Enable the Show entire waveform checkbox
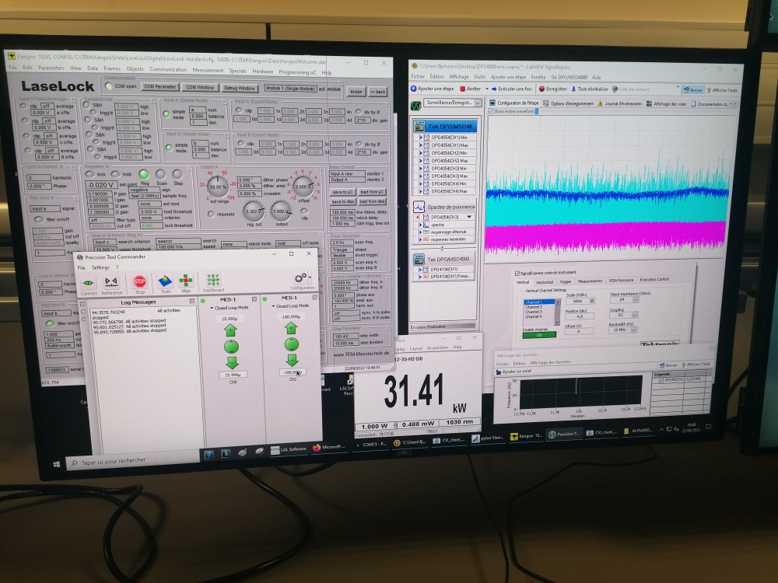The height and width of the screenshot is (583, 778). coord(490,111)
